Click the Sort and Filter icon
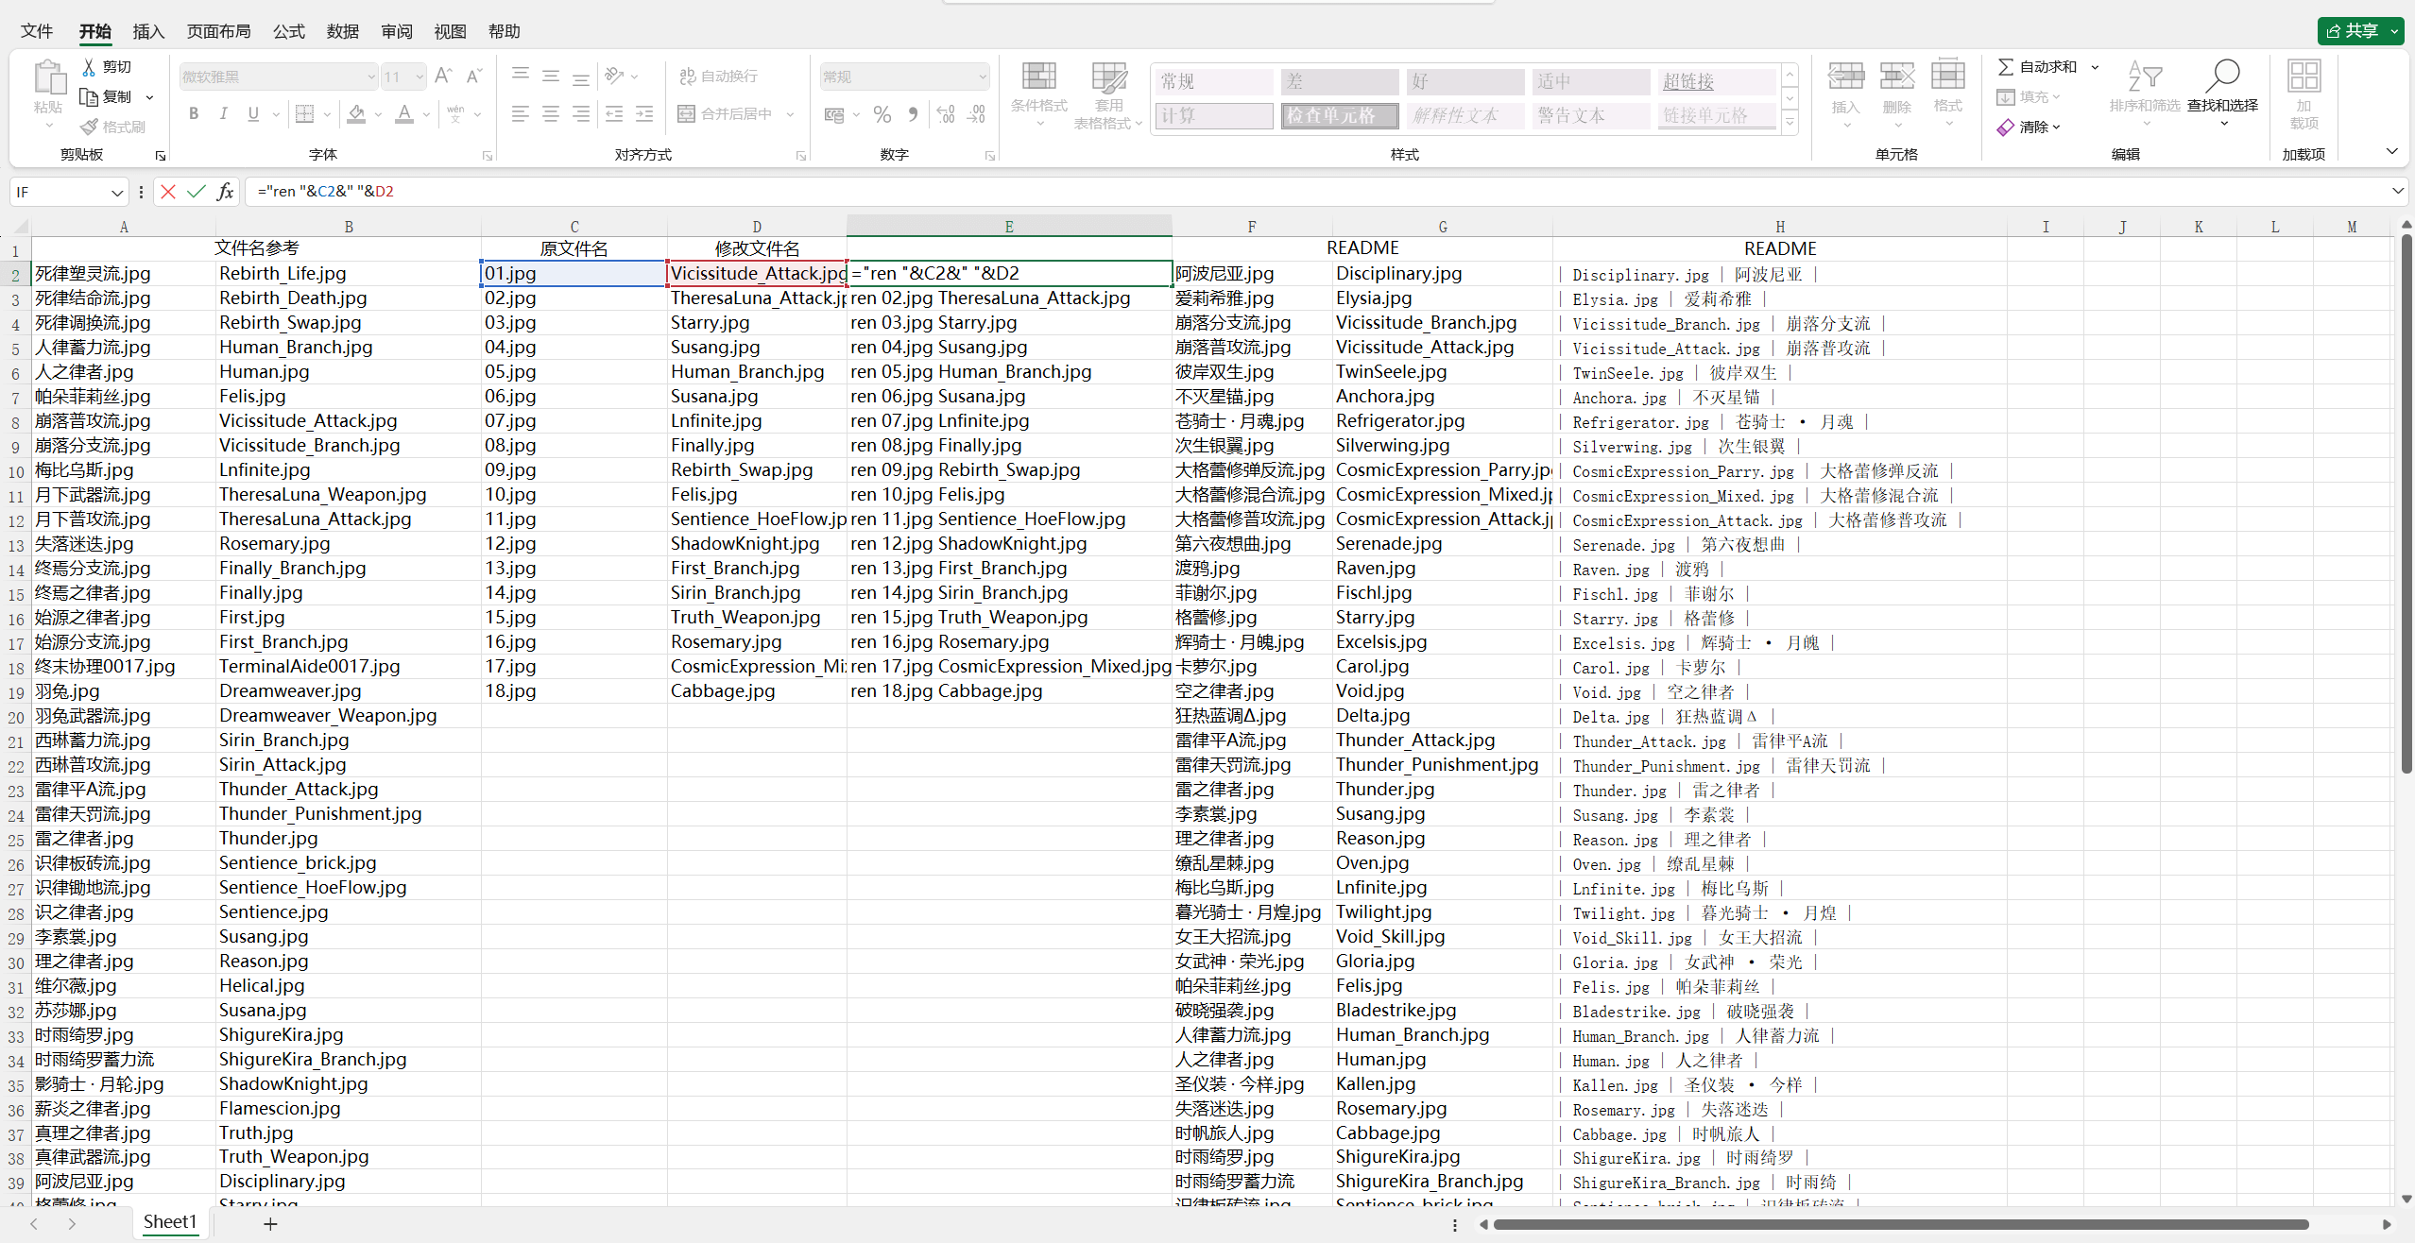This screenshot has height=1243, width=2415. click(2145, 77)
